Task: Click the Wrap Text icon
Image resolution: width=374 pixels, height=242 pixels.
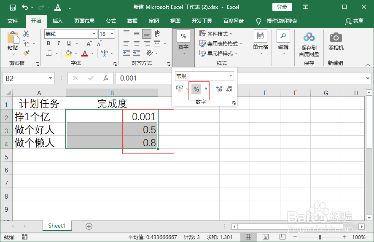Action: (157, 34)
